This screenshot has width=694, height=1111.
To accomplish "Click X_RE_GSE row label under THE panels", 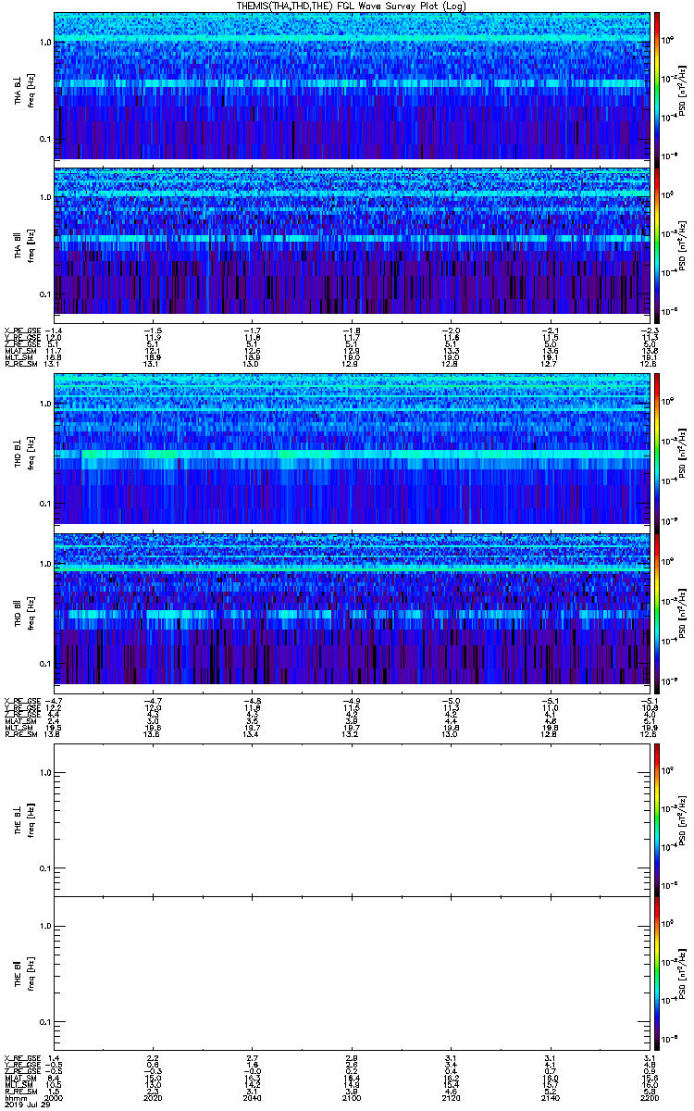I will pyautogui.click(x=21, y=1057).
